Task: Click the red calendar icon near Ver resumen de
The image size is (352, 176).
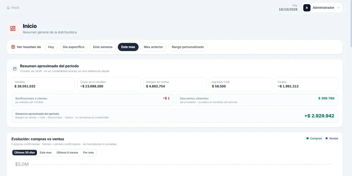Action: (13, 47)
